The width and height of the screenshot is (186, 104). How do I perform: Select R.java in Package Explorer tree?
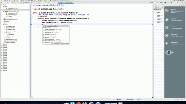tap(10, 16)
